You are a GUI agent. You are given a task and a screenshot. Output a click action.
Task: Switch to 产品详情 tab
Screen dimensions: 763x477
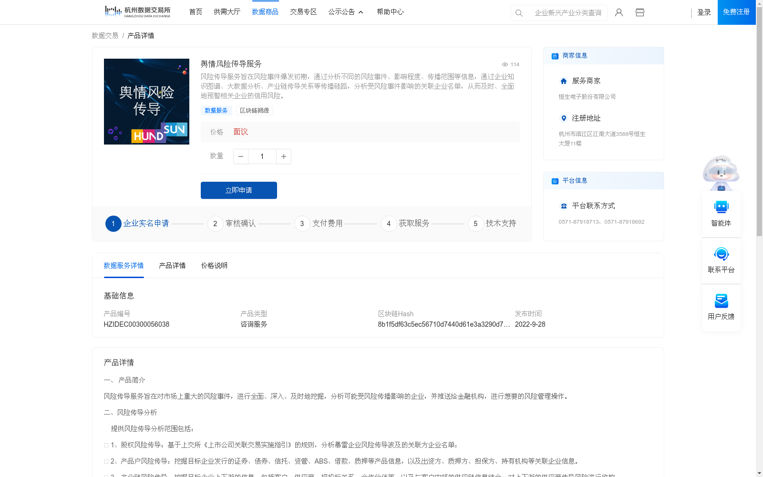tap(172, 266)
